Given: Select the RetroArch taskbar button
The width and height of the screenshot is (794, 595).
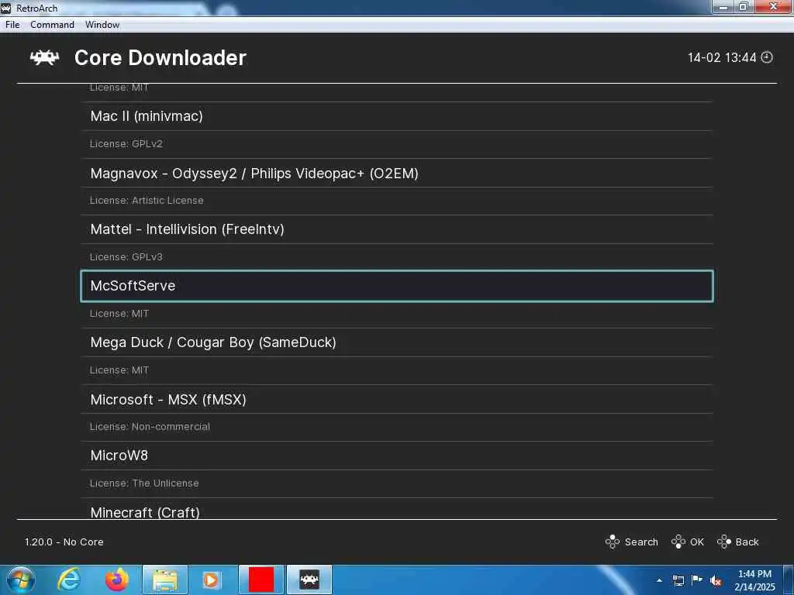Looking at the screenshot, I should (309, 580).
